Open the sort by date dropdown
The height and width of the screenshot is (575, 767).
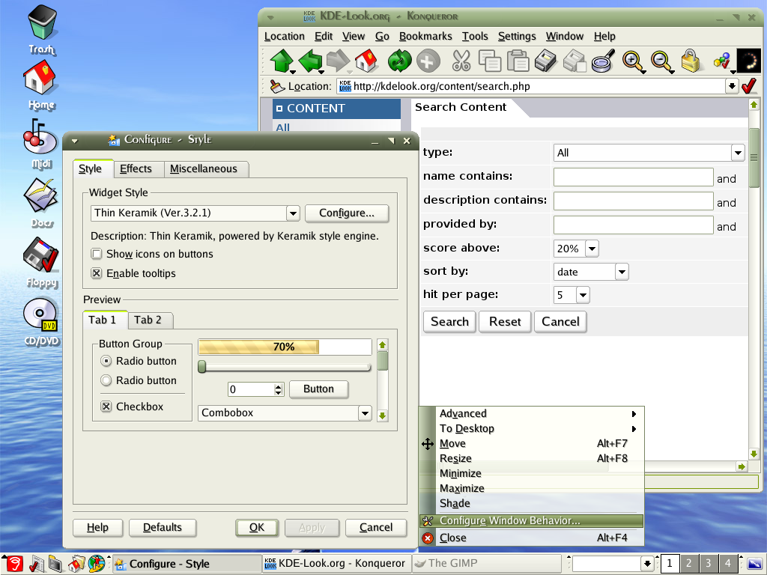tap(591, 272)
